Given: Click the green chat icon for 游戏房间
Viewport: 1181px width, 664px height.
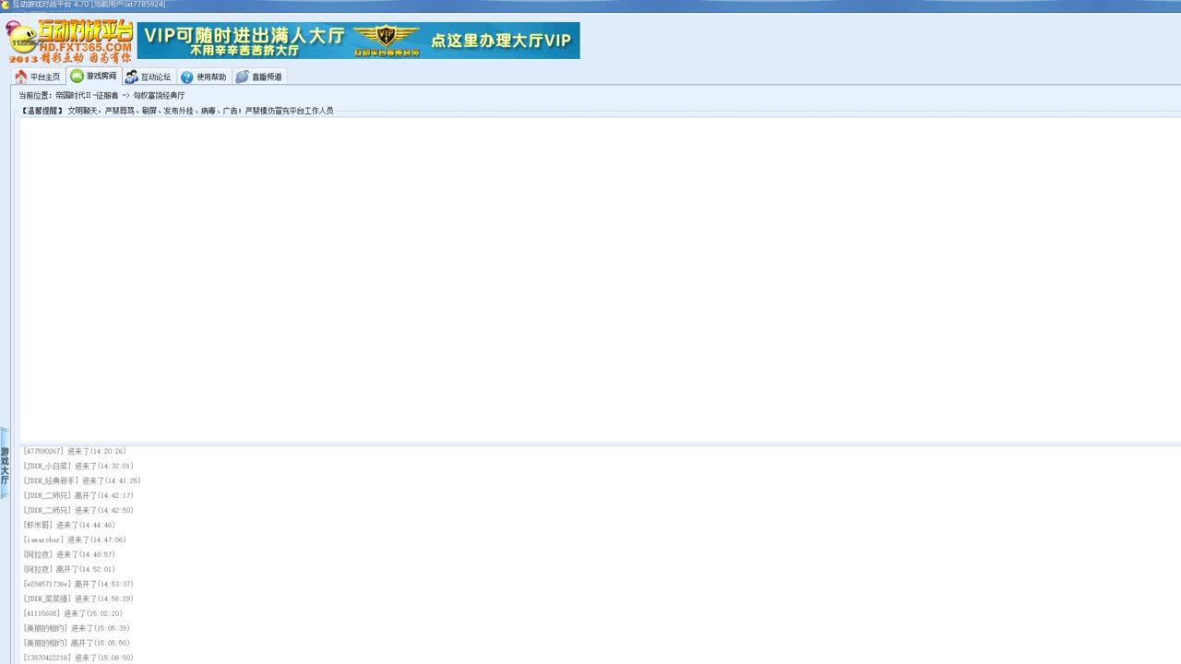Looking at the screenshot, I should [x=78, y=77].
